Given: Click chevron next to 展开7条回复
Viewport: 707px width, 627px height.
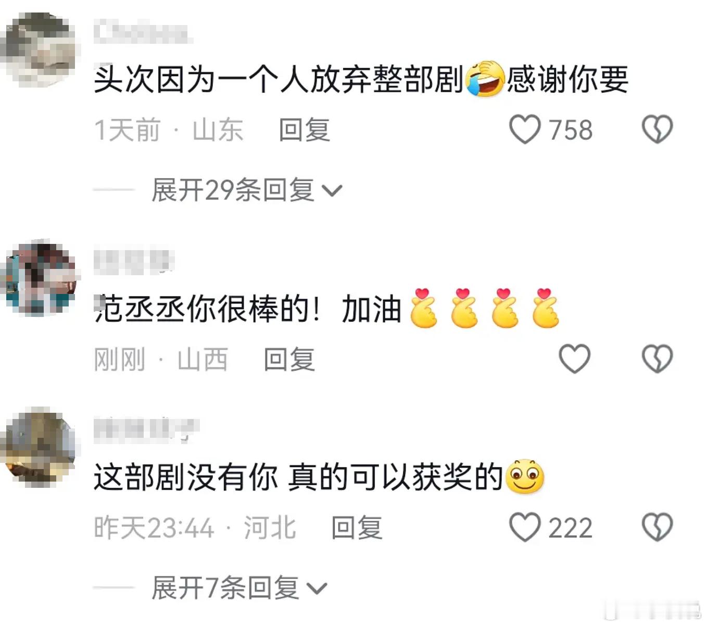Looking at the screenshot, I should tap(317, 589).
